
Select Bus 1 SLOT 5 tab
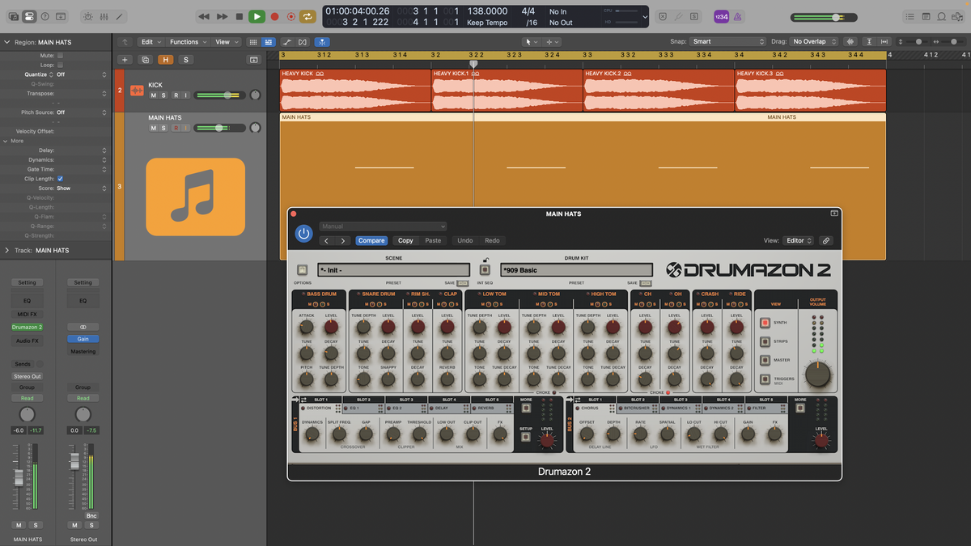point(491,400)
